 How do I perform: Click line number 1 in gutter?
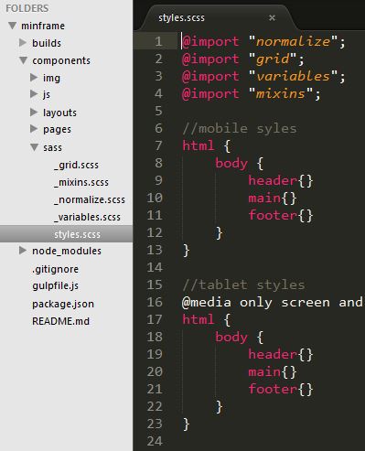pyautogui.click(x=158, y=41)
